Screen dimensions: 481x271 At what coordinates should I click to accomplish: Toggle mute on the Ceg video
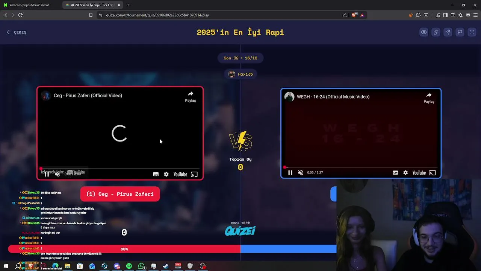(x=57, y=174)
